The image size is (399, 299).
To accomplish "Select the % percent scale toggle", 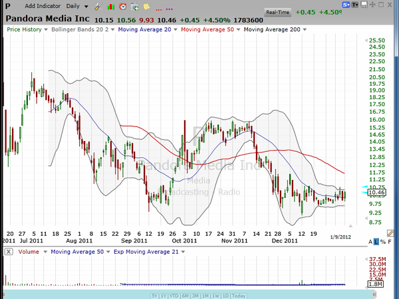I will 383,242.
